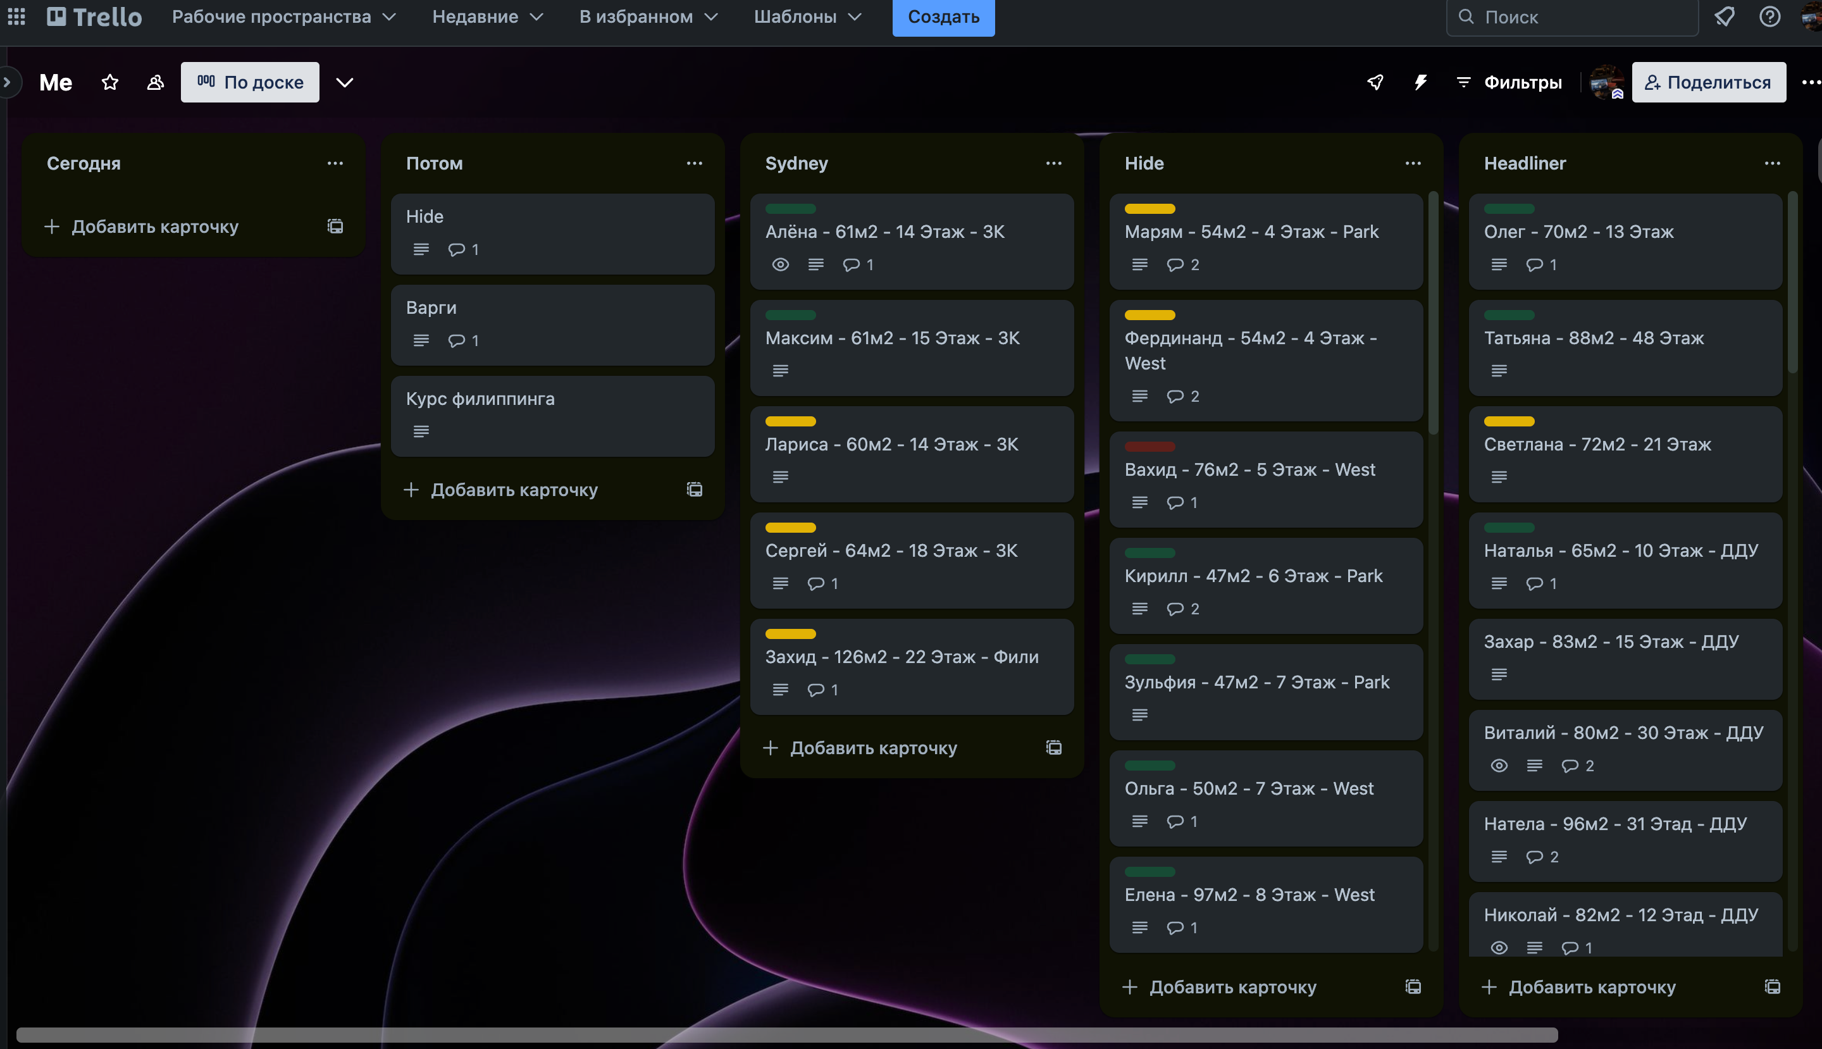The image size is (1822, 1049).
Task: Open help question mark icon
Action: point(1769,16)
